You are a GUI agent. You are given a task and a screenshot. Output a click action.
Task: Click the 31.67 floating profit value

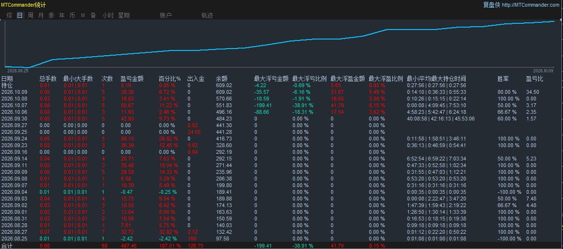click(337, 92)
